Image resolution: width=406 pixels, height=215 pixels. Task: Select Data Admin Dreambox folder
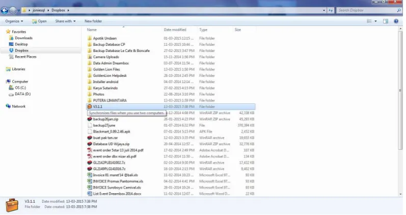tap(111, 63)
